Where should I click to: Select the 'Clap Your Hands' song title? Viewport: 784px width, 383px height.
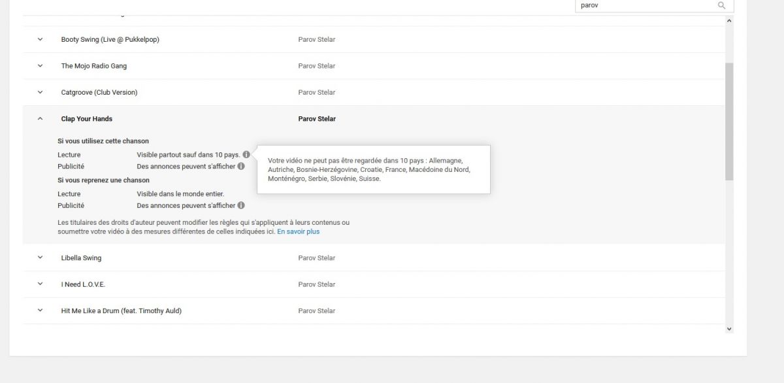point(87,119)
